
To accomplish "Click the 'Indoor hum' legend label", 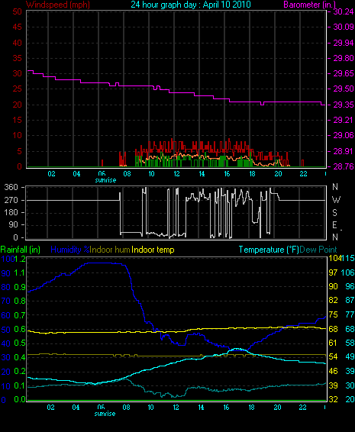I will (x=110, y=250).
